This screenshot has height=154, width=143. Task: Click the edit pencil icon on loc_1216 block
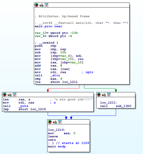point(55,122)
